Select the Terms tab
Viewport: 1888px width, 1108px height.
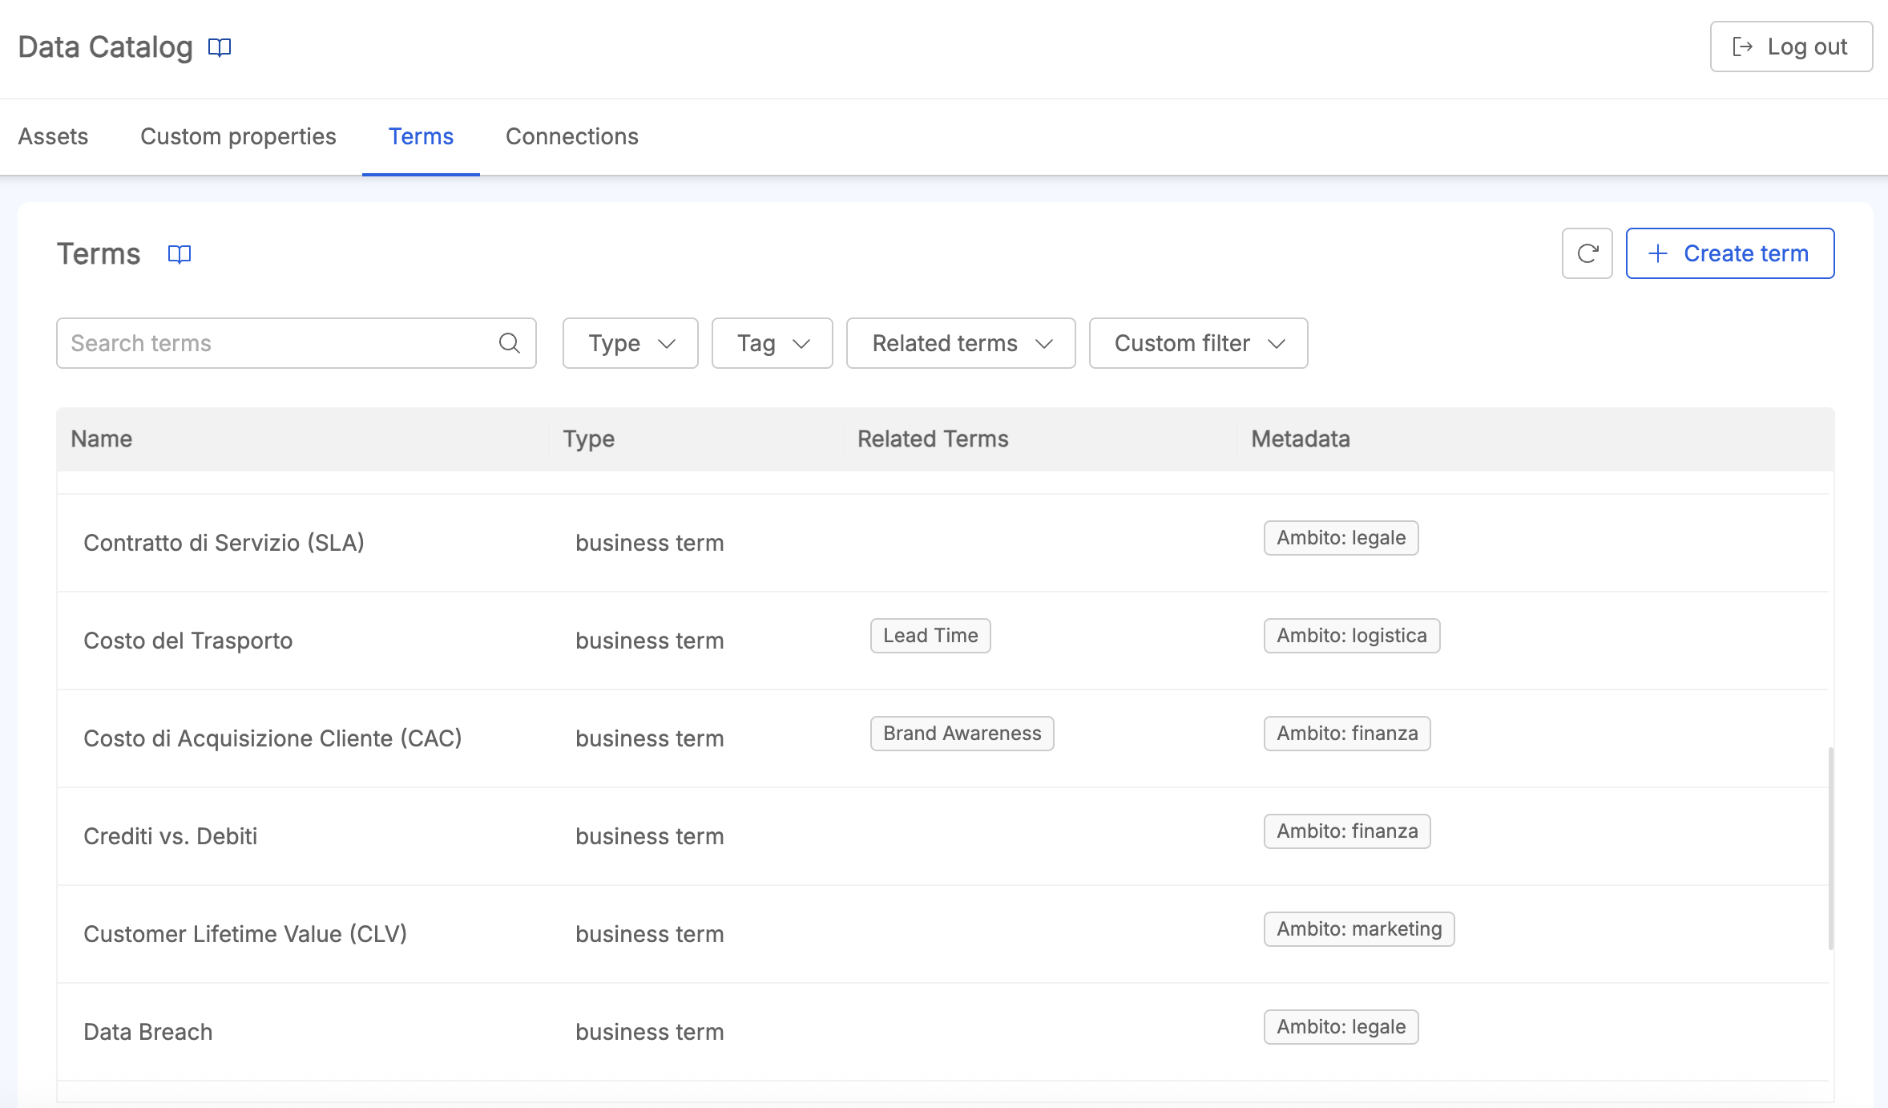pyautogui.click(x=421, y=136)
